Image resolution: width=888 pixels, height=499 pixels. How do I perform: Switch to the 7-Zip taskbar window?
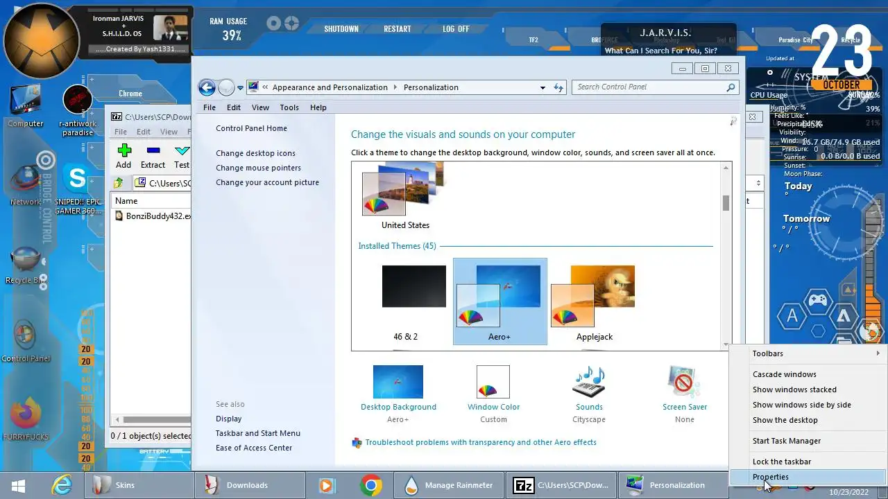(561, 486)
